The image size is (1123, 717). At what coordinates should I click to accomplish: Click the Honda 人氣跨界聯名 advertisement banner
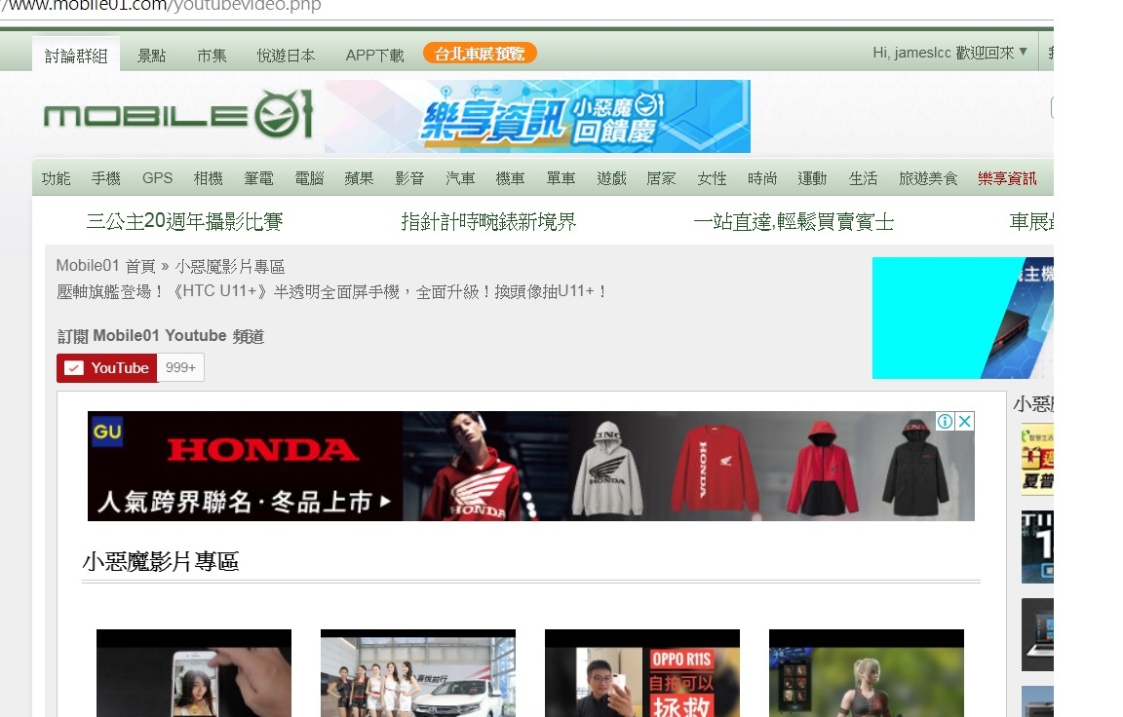pyautogui.click(x=530, y=466)
